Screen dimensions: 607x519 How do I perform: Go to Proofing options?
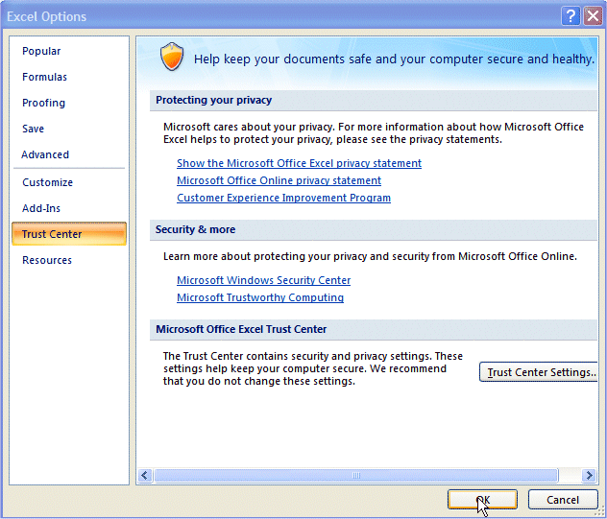click(43, 103)
